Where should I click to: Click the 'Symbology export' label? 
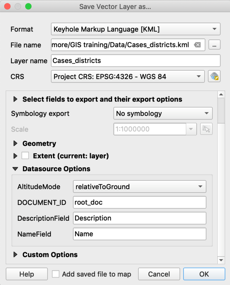[40, 114]
